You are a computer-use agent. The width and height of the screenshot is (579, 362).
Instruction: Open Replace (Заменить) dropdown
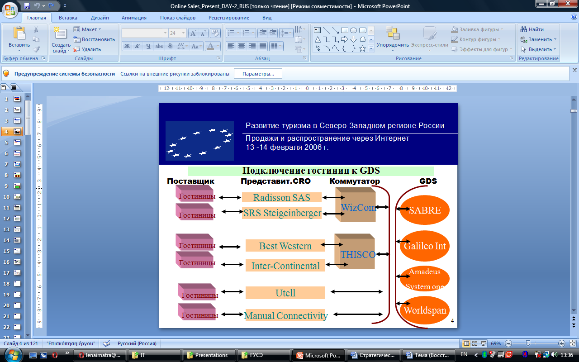538,39
